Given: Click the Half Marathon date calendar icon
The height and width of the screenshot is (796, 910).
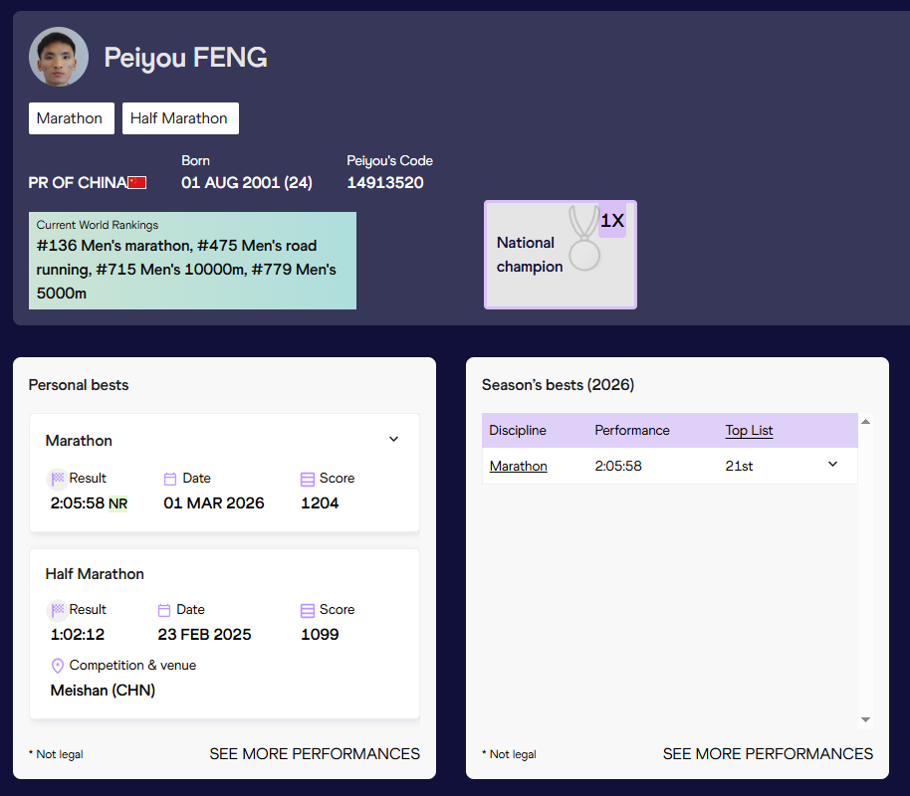Looking at the screenshot, I should [x=164, y=610].
